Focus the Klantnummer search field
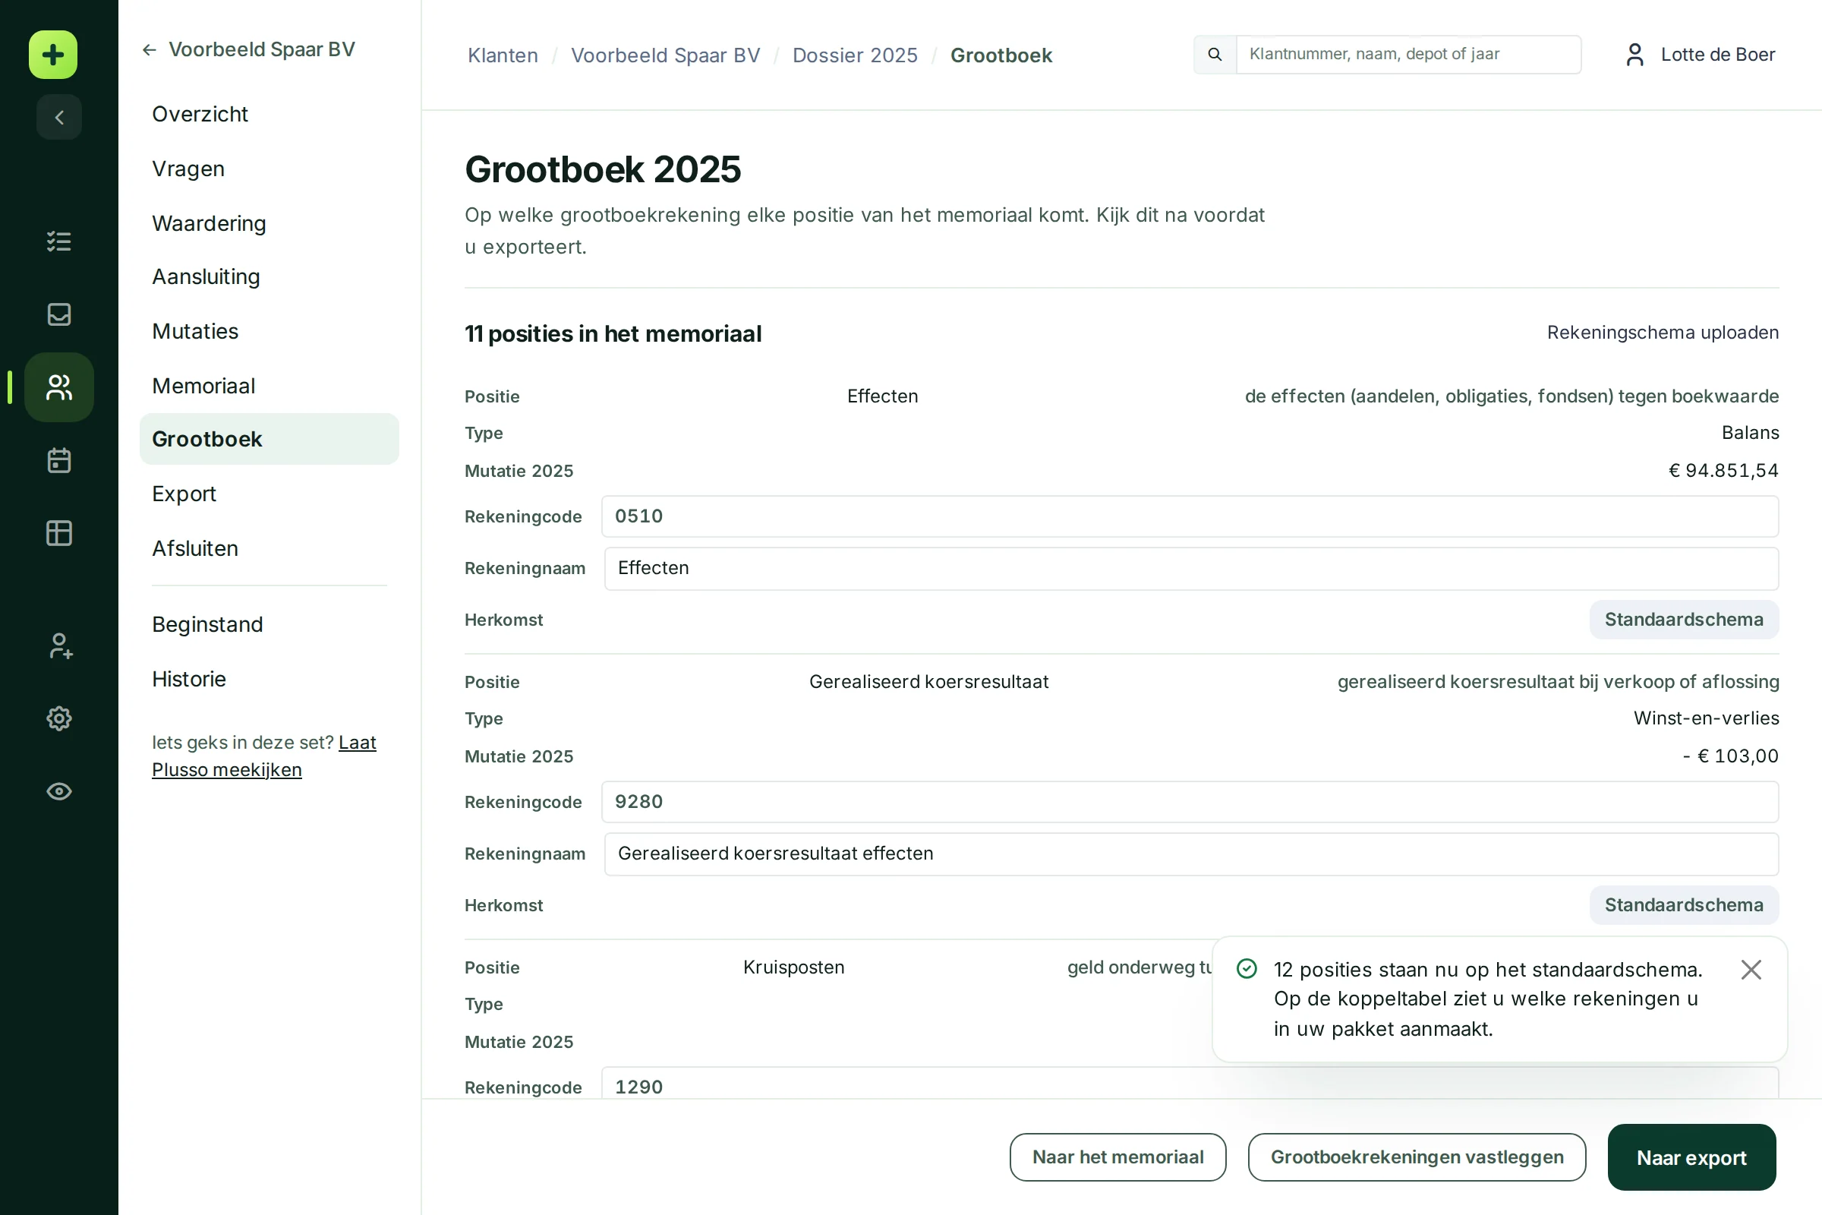 tap(1408, 54)
